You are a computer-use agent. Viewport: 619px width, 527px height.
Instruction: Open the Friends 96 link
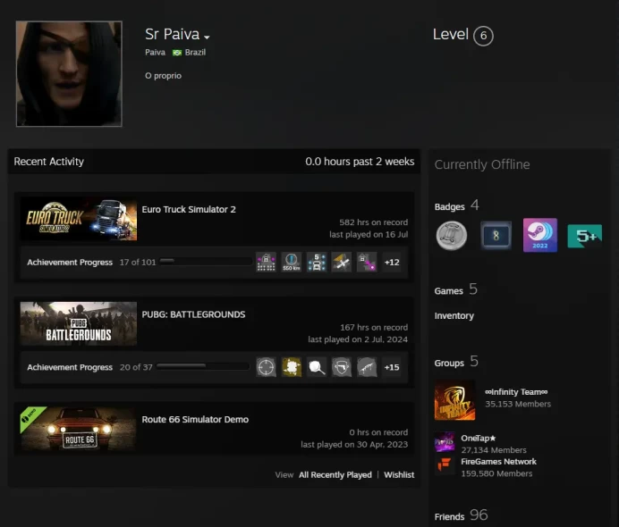pos(461,515)
